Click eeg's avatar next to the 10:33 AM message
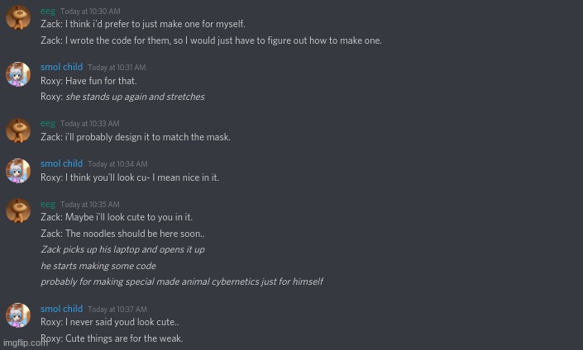The image size is (583, 350). [18, 130]
